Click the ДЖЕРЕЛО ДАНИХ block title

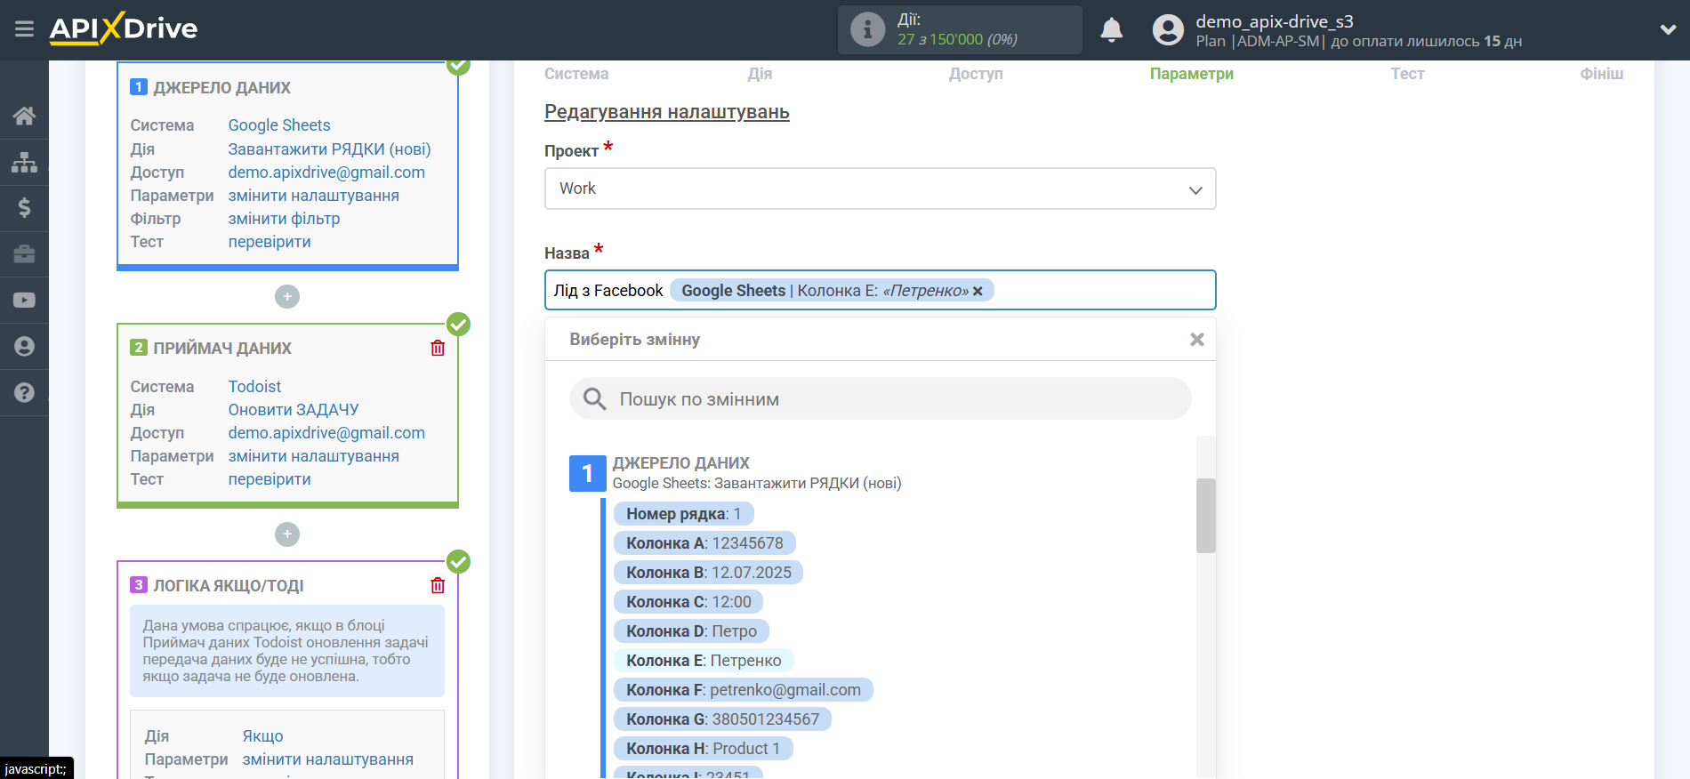(x=221, y=88)
